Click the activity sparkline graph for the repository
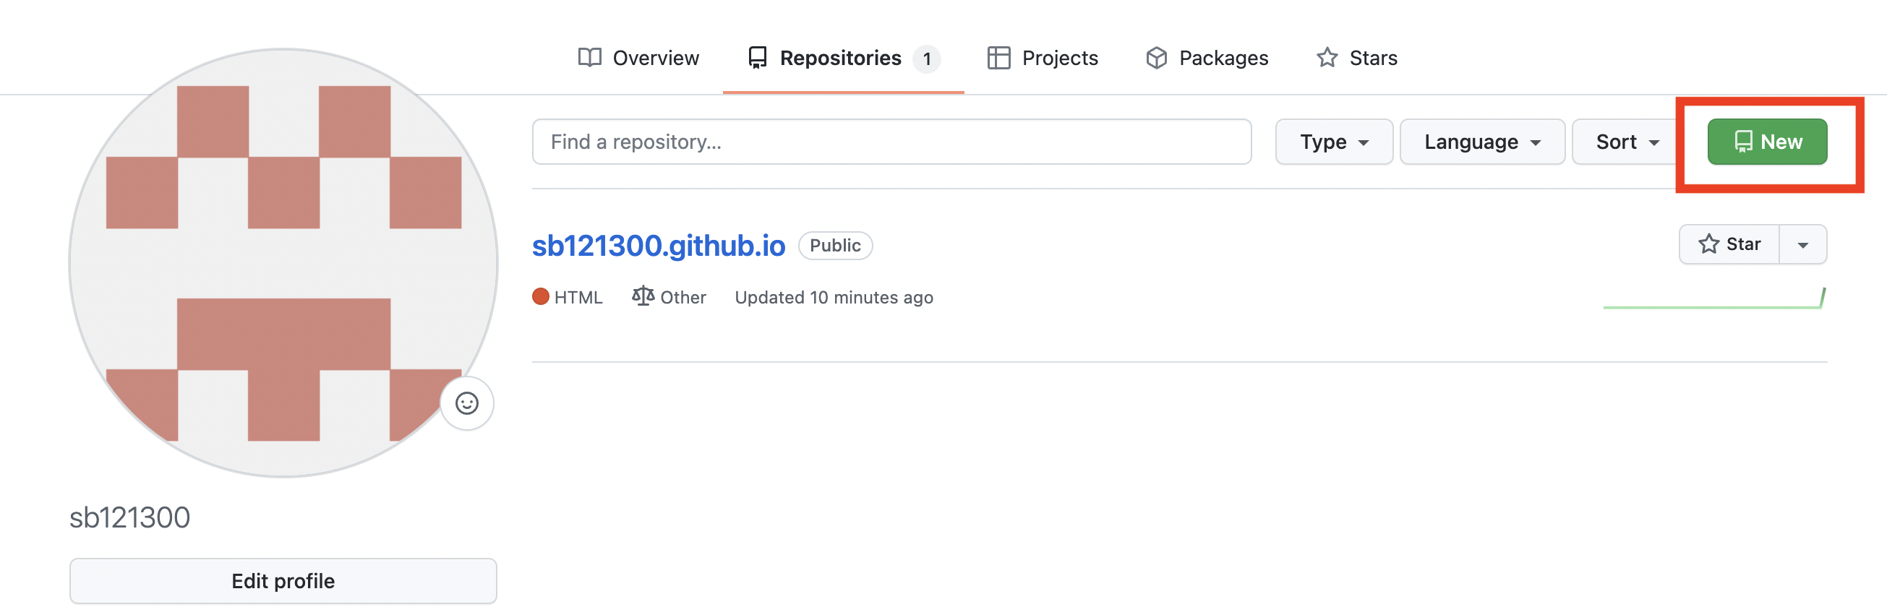 1714,298
